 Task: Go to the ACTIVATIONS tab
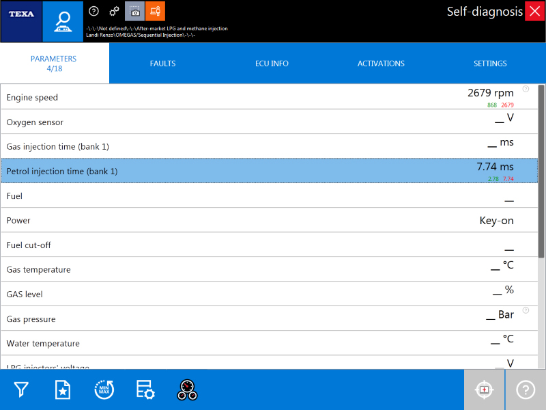tap(381, 64)
